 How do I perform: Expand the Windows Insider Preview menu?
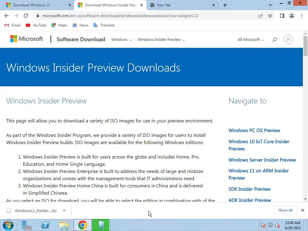(161, 40)
